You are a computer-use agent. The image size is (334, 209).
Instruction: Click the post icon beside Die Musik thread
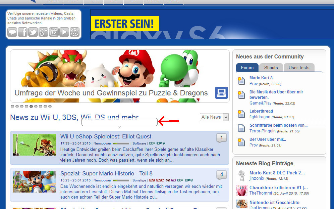pyautogui.click(x=241, y=95)
